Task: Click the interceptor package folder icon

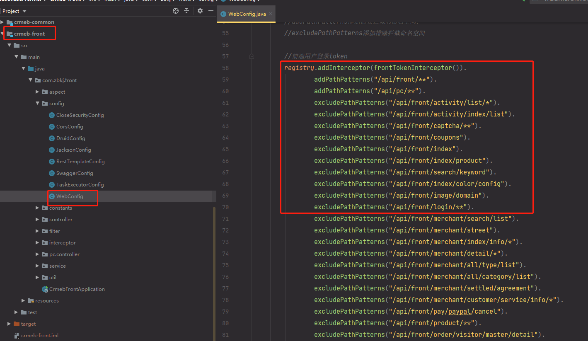Action: pyautogui.click(x=45, y=242)
